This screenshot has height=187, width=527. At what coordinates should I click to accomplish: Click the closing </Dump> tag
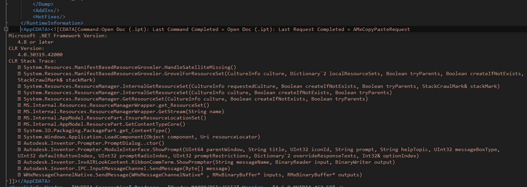[43, 4]
